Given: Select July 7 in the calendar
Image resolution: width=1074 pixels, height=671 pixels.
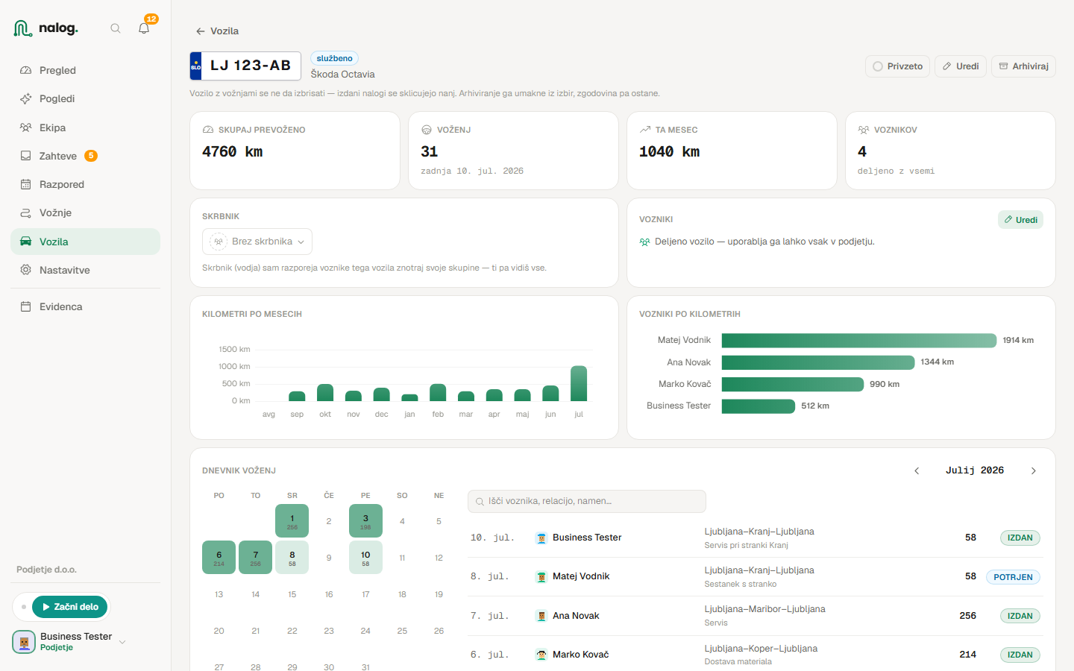Looking at the screenshot, I should click(255, 557).
